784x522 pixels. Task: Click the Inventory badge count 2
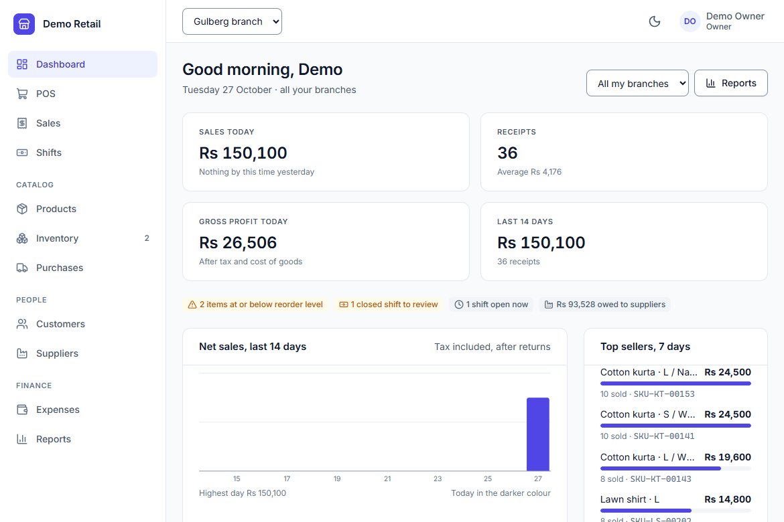pos(147,238)
